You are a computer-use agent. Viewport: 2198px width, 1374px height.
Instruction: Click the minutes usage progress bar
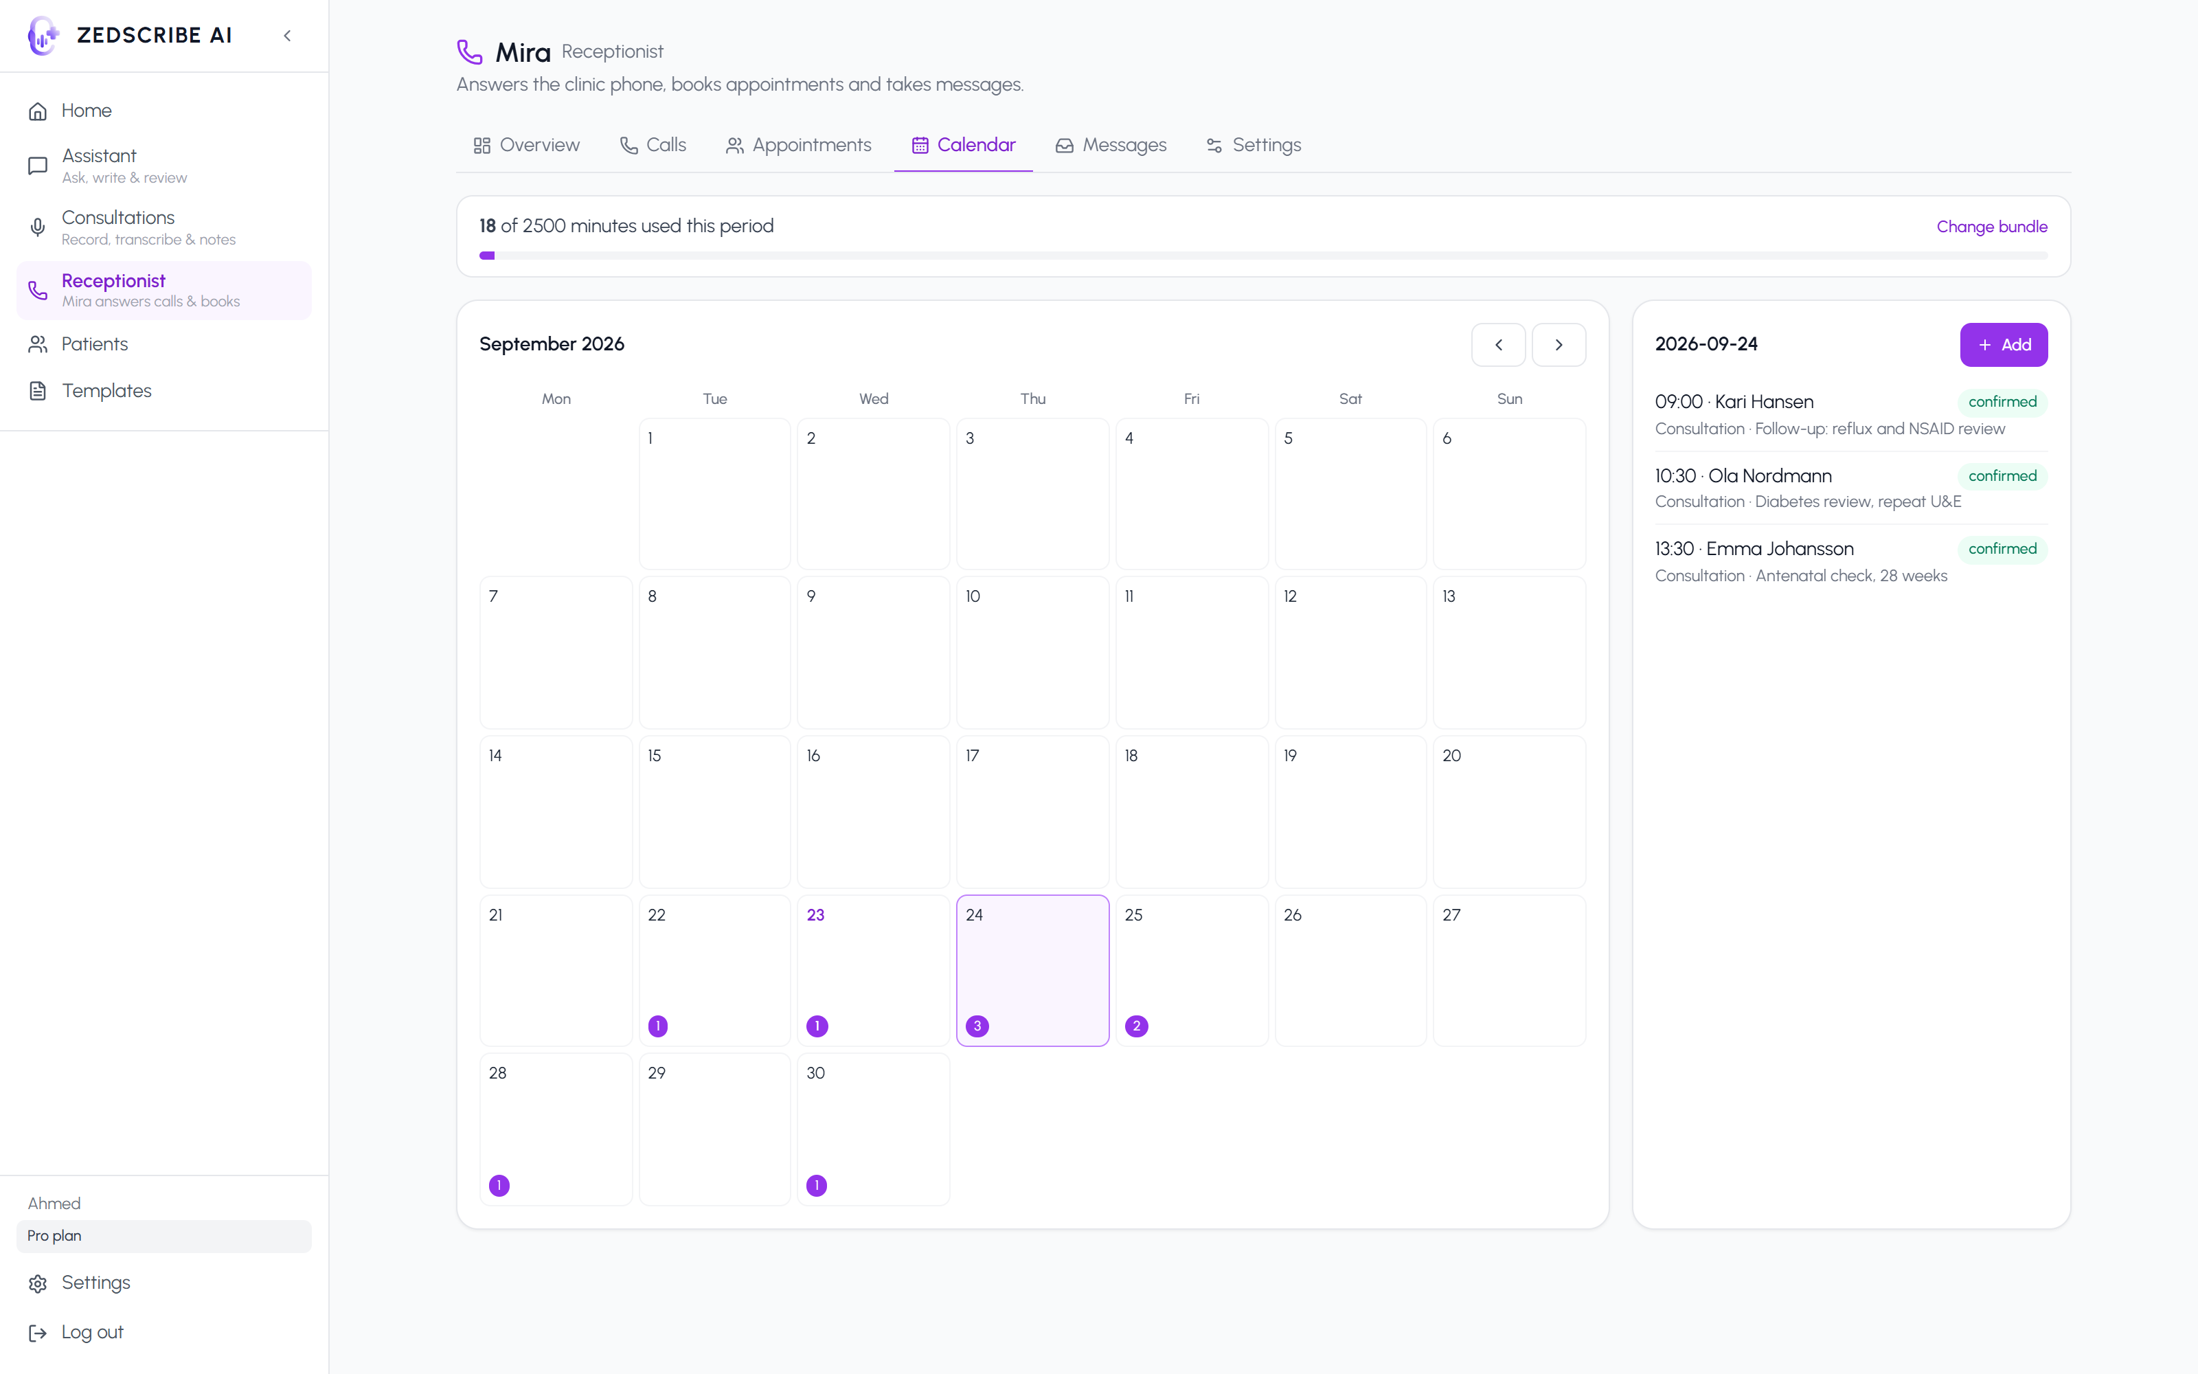pyautogui.click(x=1263, y=256)
